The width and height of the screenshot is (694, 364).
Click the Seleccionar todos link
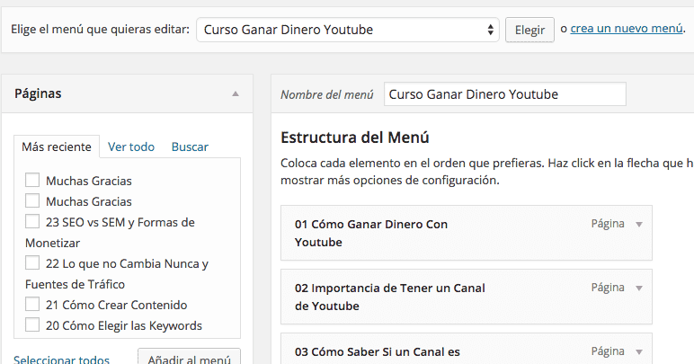pos(61,360)
